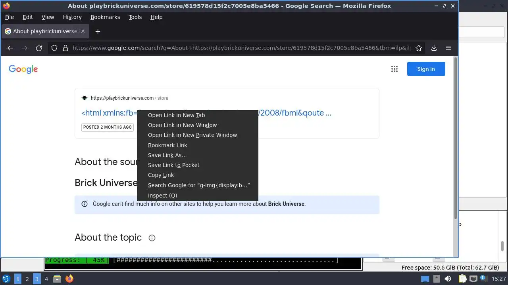Click the About the topic heading
Screen dimensions: 508x285
pos(108,237)
